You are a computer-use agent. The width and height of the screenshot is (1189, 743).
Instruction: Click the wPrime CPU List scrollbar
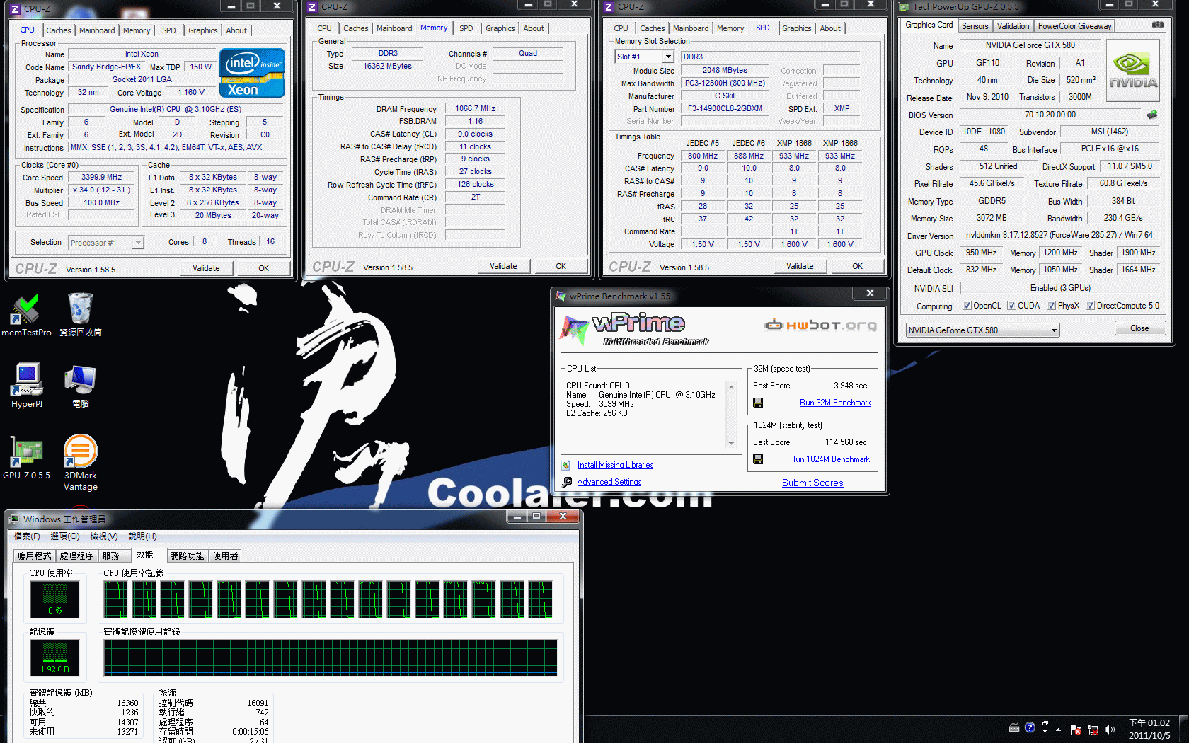tap(731, 415)
